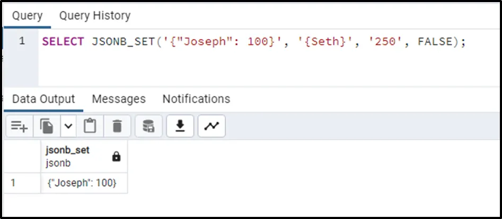Click the lock icon in jsonb_set column

(117, 157)
